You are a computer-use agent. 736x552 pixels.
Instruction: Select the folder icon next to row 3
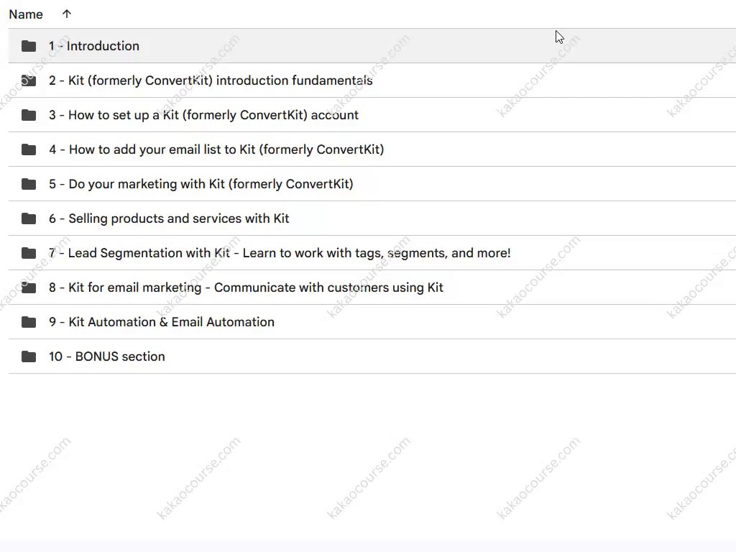click(x=29, y=115)
